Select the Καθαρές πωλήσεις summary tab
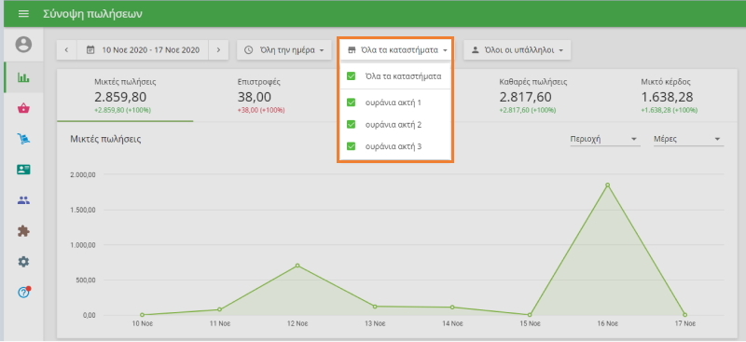Image resolution: width=746 pixels, height=342 pixels. click(x=532, y=96)
